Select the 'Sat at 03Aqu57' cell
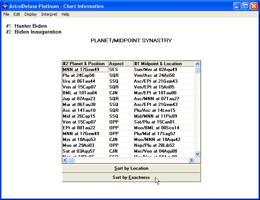 [86, 151]
